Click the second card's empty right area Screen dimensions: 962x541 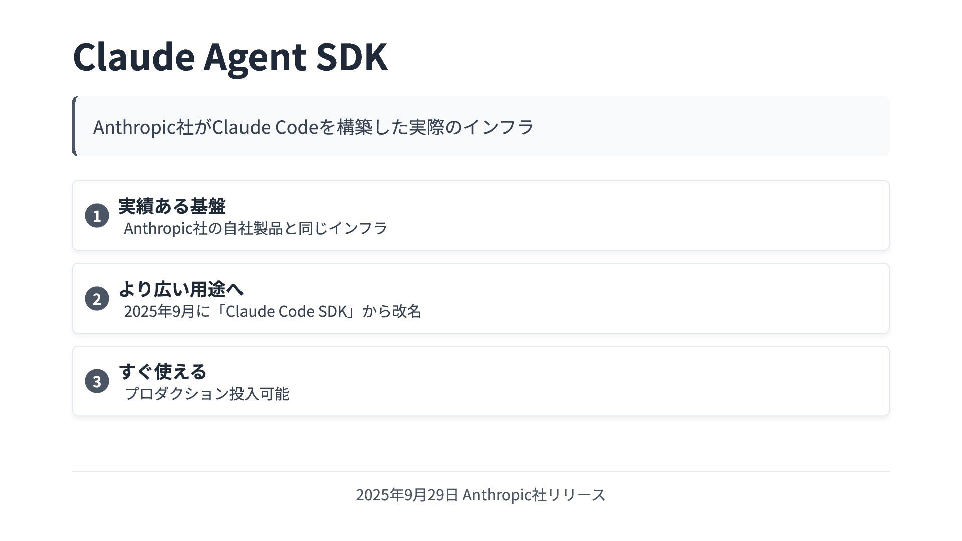(651, 299)
